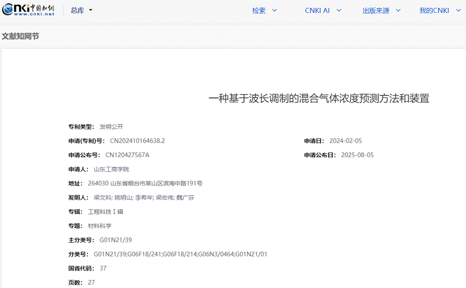Open the 材料科学 topic

99,226
